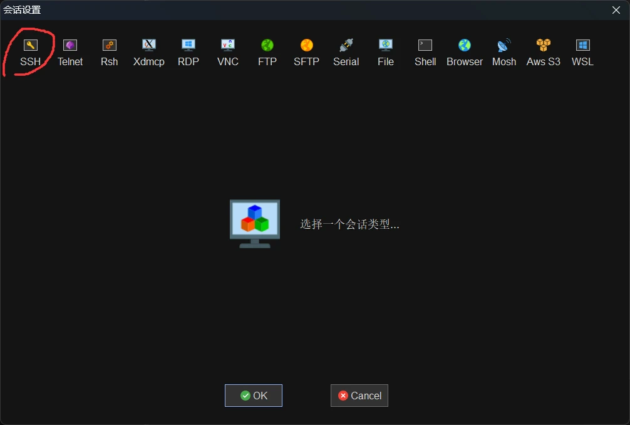
Task: Select the Aws S3 session type
Action: pyautogui.click(x=543, y=53)
